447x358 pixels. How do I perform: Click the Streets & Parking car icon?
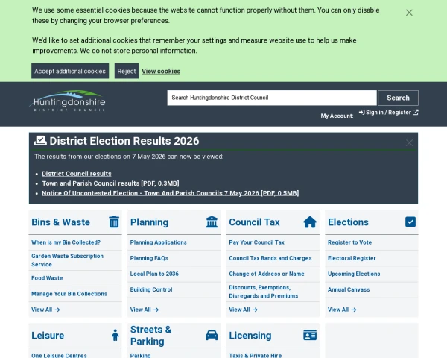[x=212, y=335]
